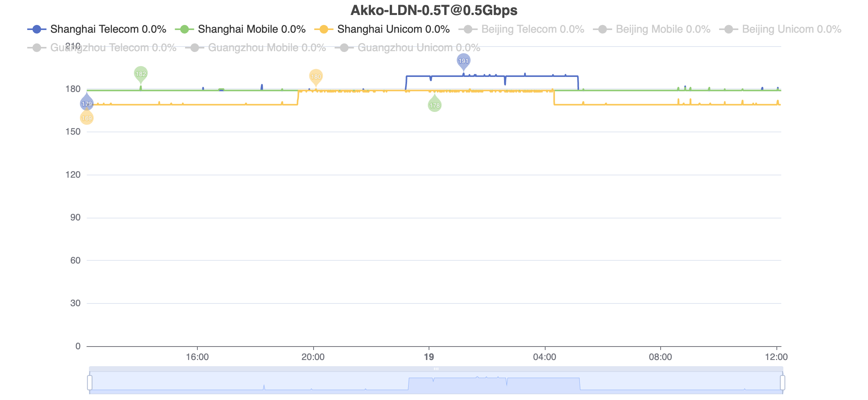Enable Guangzhou Mobile series in legend
The width and height of the screenshot is (868, 400).
[x=255, y=48]
